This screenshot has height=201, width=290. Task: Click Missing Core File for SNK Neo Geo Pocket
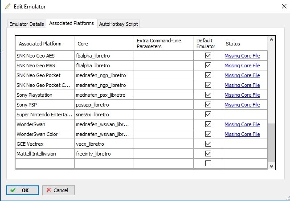pyautogui.click(x=242, y=75)
